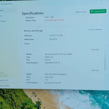
Task: Click the Send to POS button
Action: [98, 11]
